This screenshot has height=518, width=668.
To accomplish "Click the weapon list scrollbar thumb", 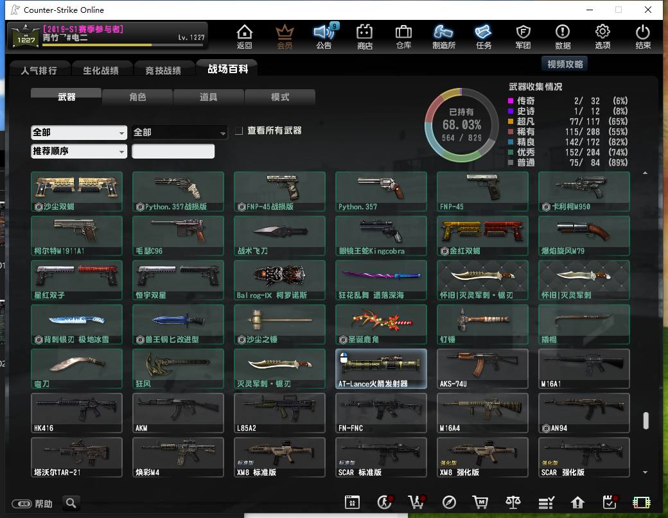I will coord(646,420).
